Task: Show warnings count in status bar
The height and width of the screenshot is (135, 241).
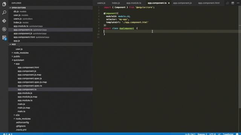Action: coord(10,134)
